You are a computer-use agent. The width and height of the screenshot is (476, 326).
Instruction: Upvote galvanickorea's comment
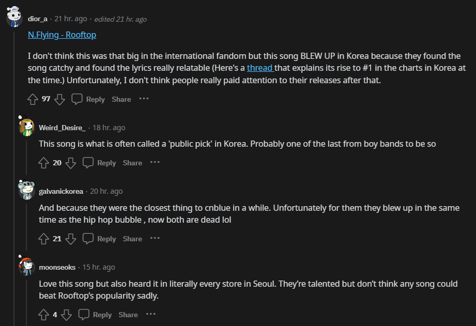pos(44,239)
